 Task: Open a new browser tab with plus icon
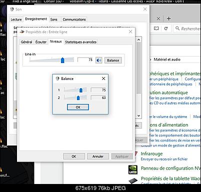168,18
